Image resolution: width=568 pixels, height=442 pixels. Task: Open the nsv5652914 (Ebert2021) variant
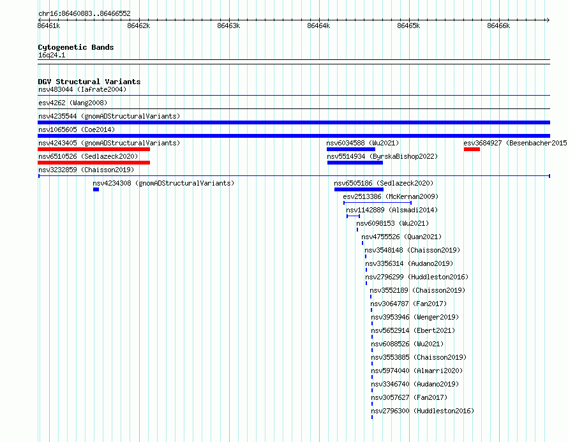click(413, 330)
